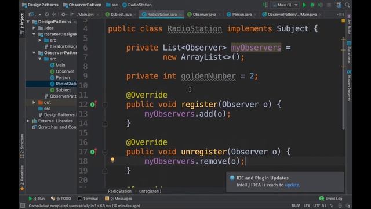Click implements-method gutter icon on line 17
Viewport: 371px width, 209px height.
[93, 152]
